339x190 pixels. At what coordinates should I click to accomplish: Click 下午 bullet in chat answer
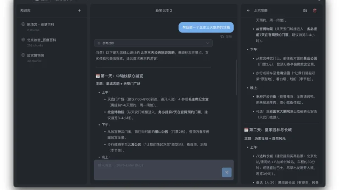tap(106, 125)
